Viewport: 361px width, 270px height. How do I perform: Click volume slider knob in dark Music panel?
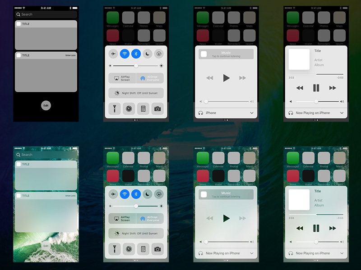[x=206, y=102]
